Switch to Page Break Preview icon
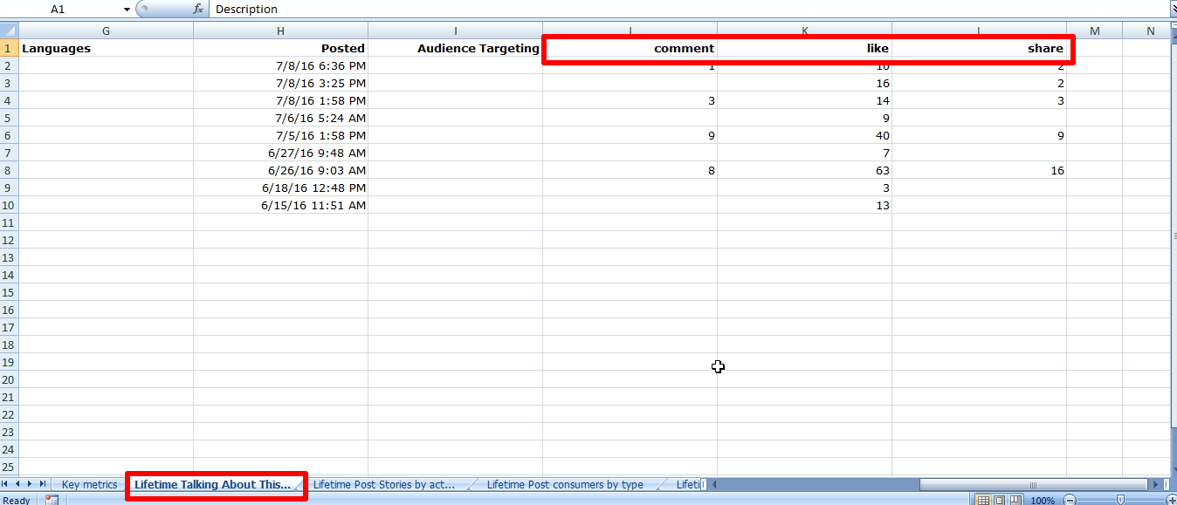 click(x=1015, y=501)
